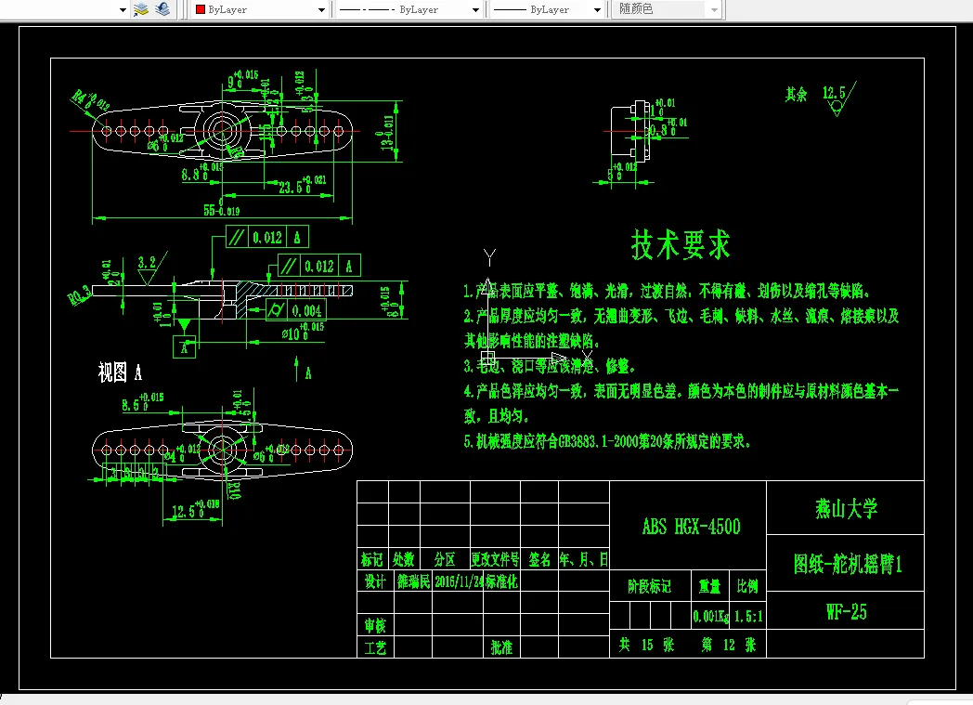Viewport: 973px width, 705px height.
Task: Select the ø10 diameter dimension
Action: point(303,332)
